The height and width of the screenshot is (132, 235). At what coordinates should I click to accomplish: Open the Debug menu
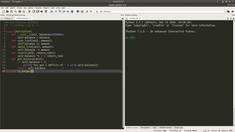(x=31, y=8)
